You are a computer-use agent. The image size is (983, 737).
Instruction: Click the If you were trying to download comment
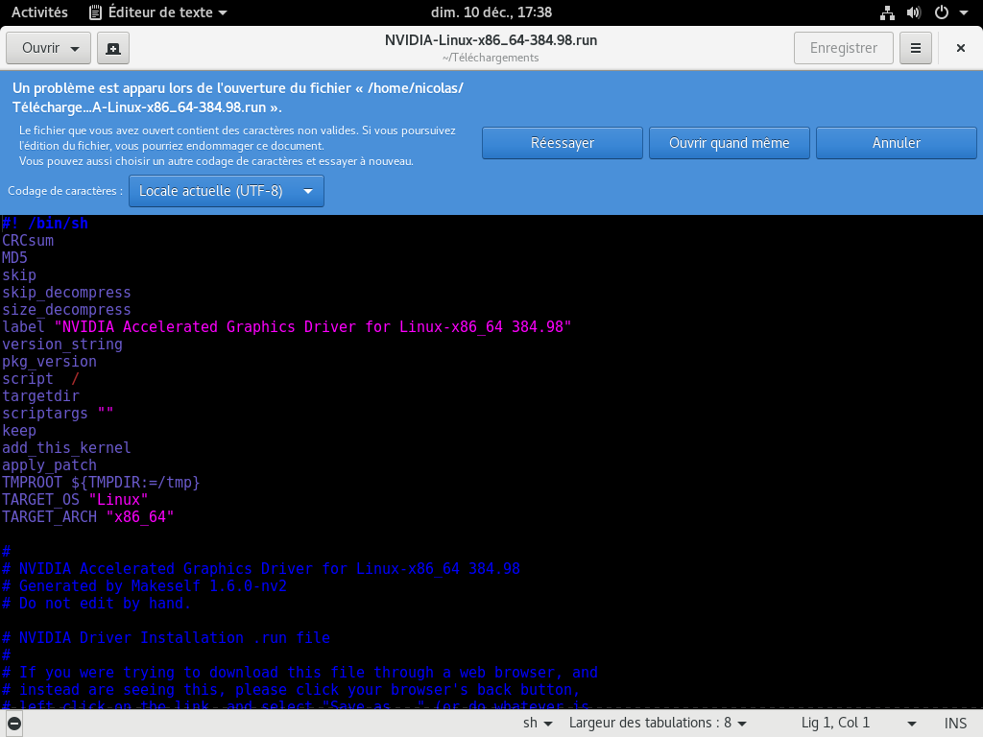pyautogui.click(x=300, y=673)
